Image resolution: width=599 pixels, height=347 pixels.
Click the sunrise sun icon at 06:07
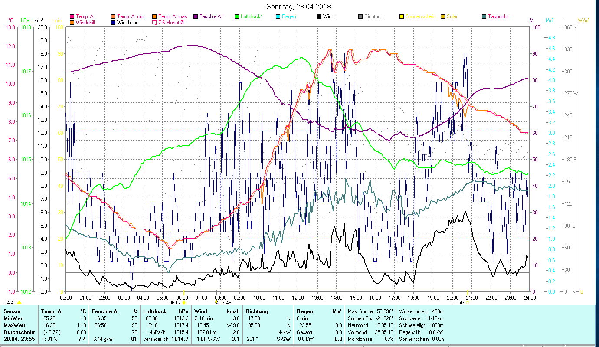click(x=184, y=303)
